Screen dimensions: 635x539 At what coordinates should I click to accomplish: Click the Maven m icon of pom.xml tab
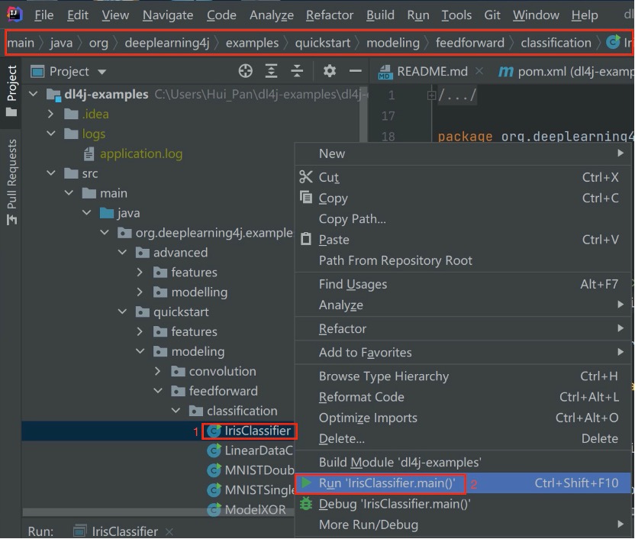point(505,72)
